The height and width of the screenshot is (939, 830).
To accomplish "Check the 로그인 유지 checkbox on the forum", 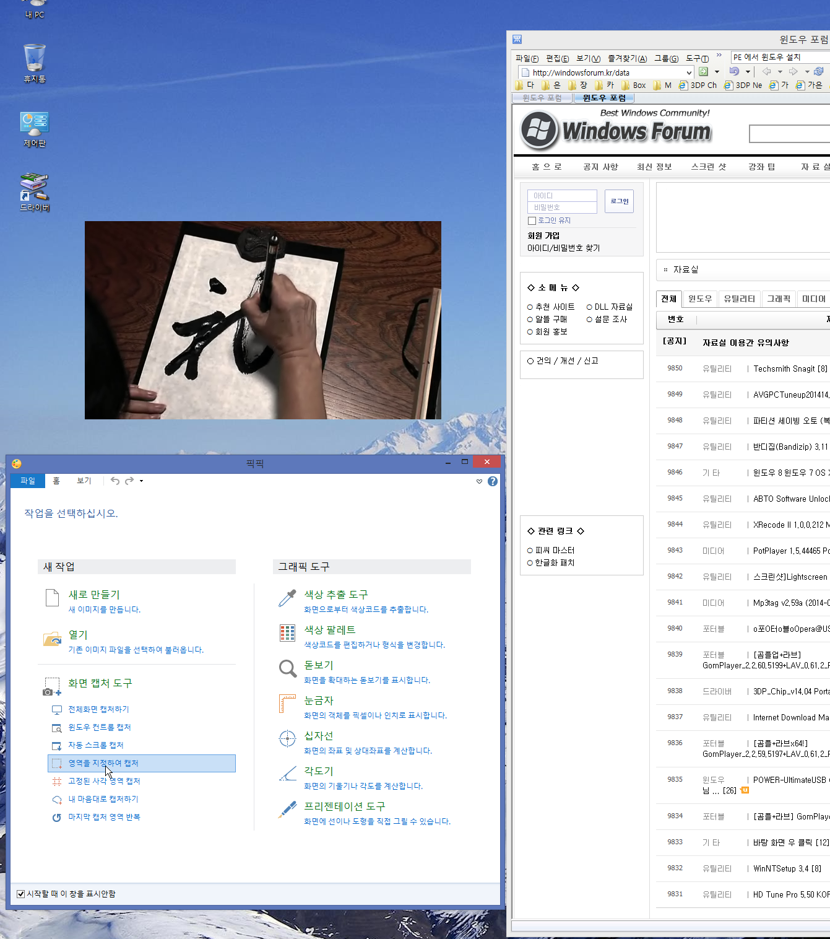I will click(x=532, y=221).
